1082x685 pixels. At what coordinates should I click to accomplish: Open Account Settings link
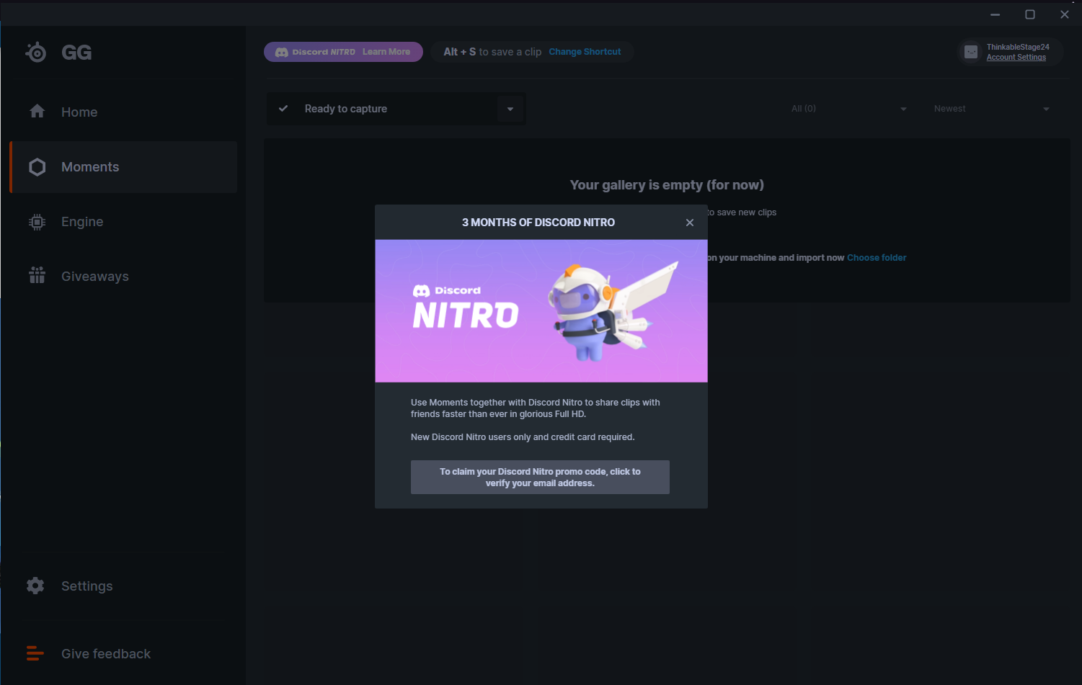point(1016,58)
